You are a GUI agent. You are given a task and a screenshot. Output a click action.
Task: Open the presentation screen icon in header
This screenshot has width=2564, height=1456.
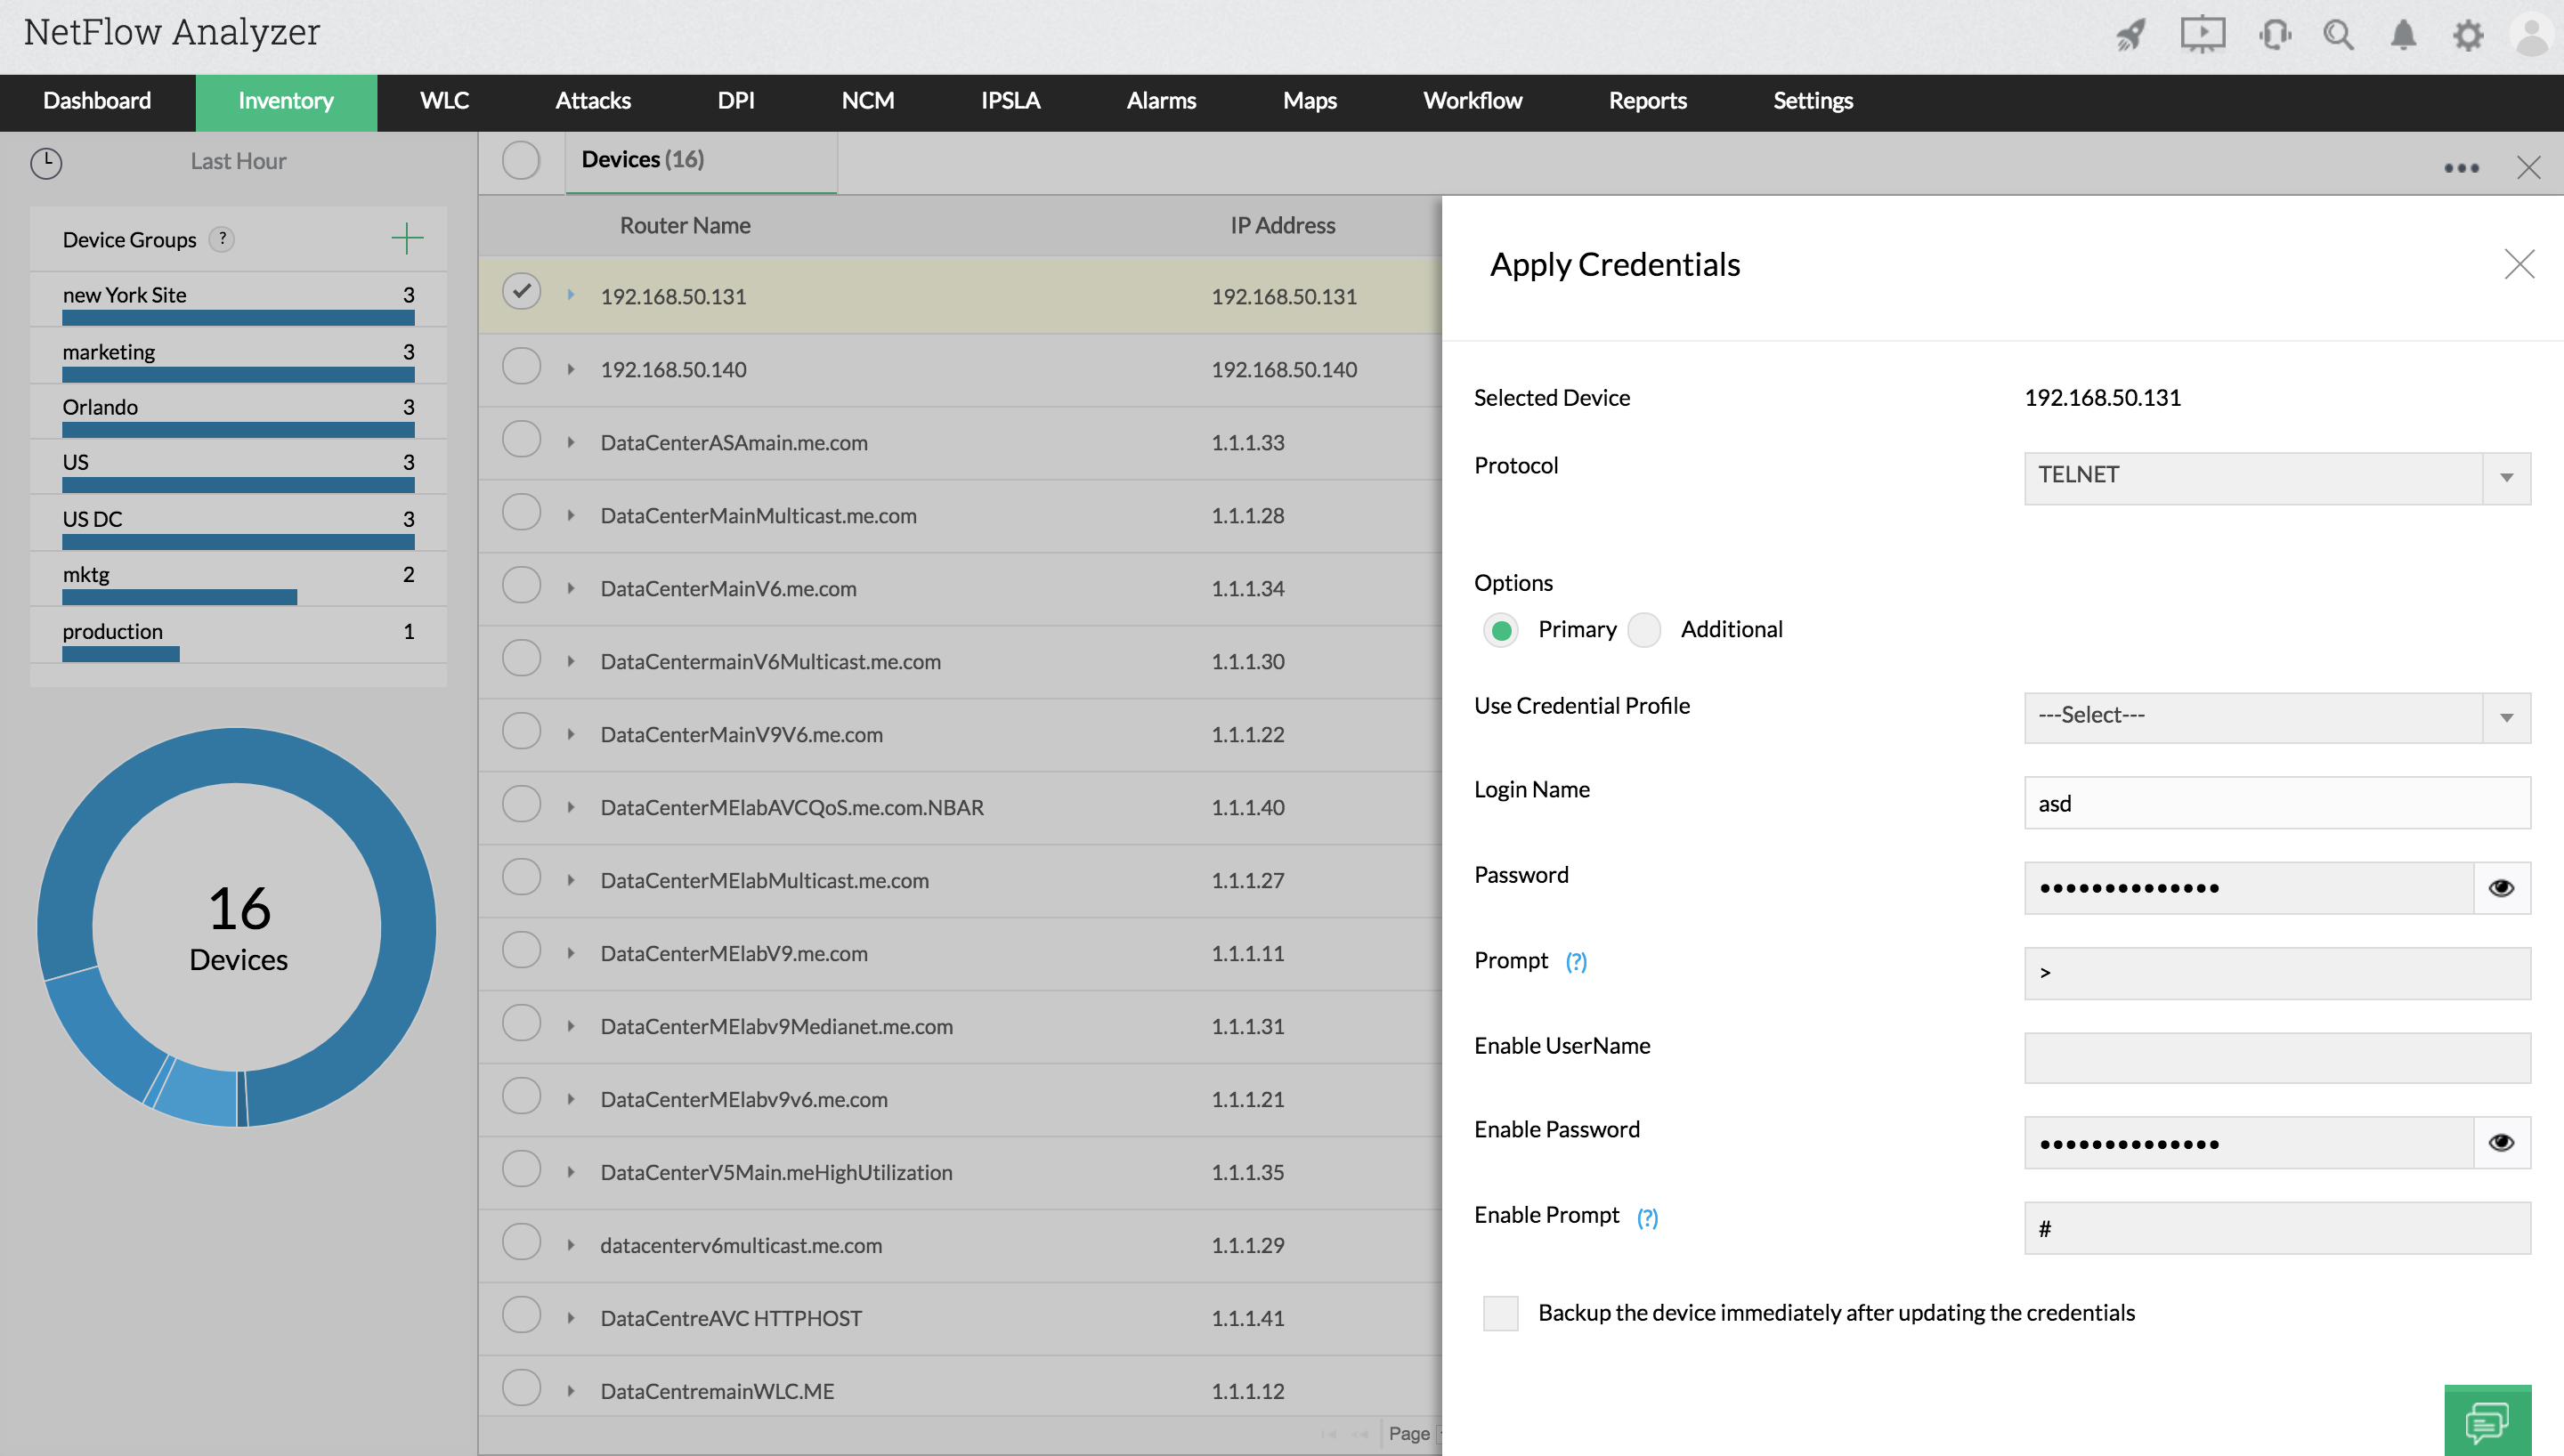[x=2202, y=35]
